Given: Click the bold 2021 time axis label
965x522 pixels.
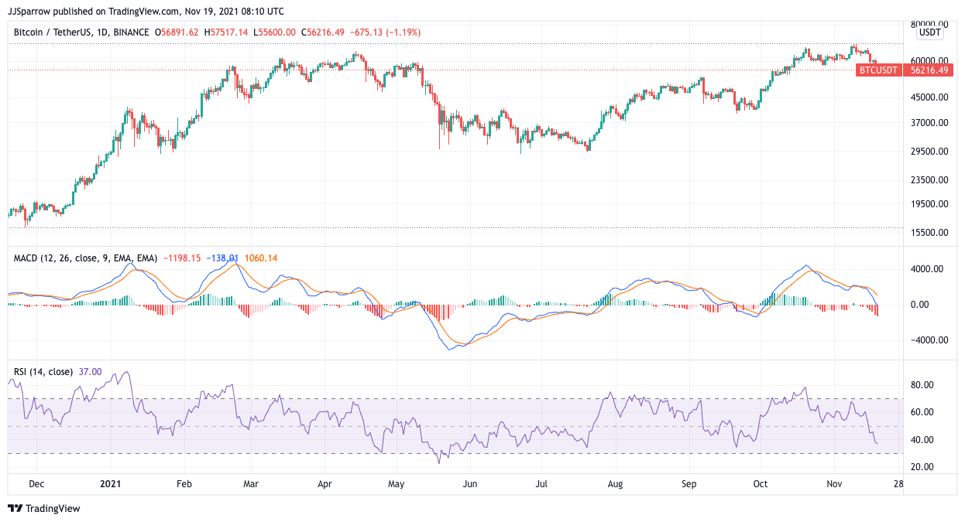Looking at the screenshot, I should click(111, 484).
